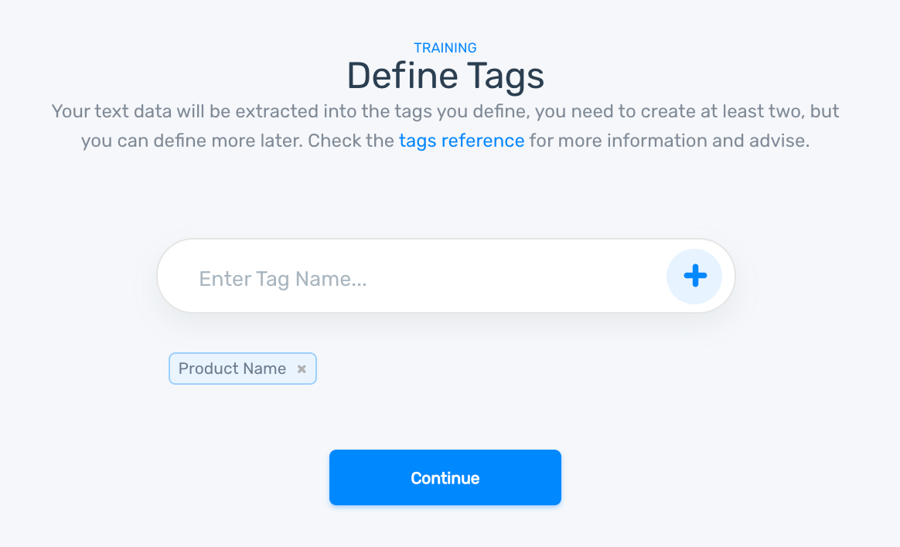Click the small cross beside Product Name

[302, 369]
